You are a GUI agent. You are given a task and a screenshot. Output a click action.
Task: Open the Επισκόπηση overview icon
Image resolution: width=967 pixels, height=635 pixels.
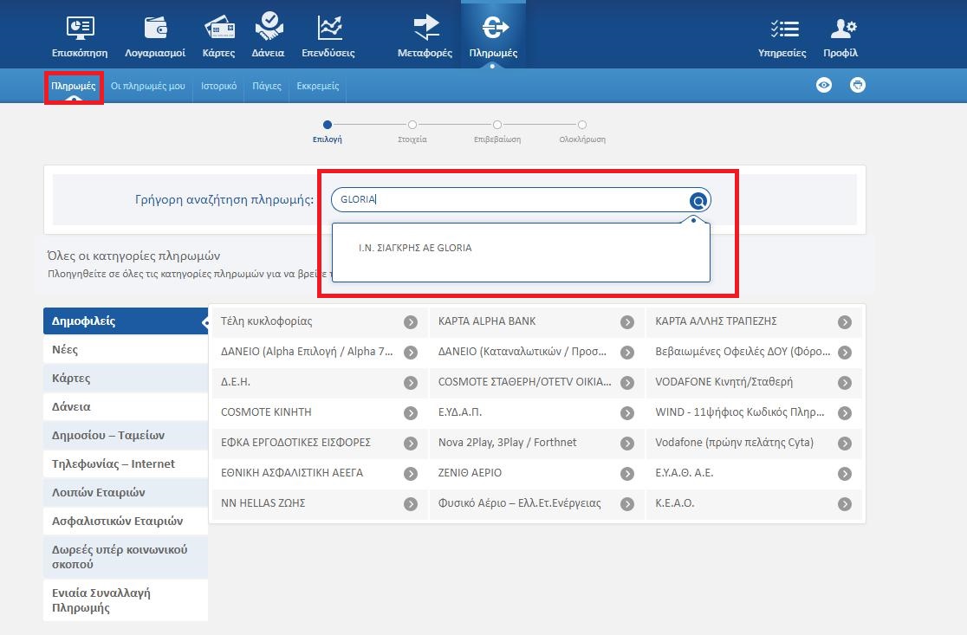click(80, 29)
